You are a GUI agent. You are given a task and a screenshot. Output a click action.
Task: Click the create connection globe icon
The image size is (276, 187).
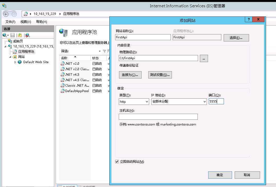(x=4, y=35)
